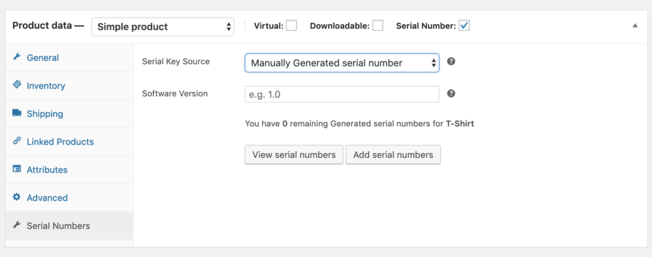Click the Add serial numbers button
This screenshot has width=652, height=257.
(393, 155)
